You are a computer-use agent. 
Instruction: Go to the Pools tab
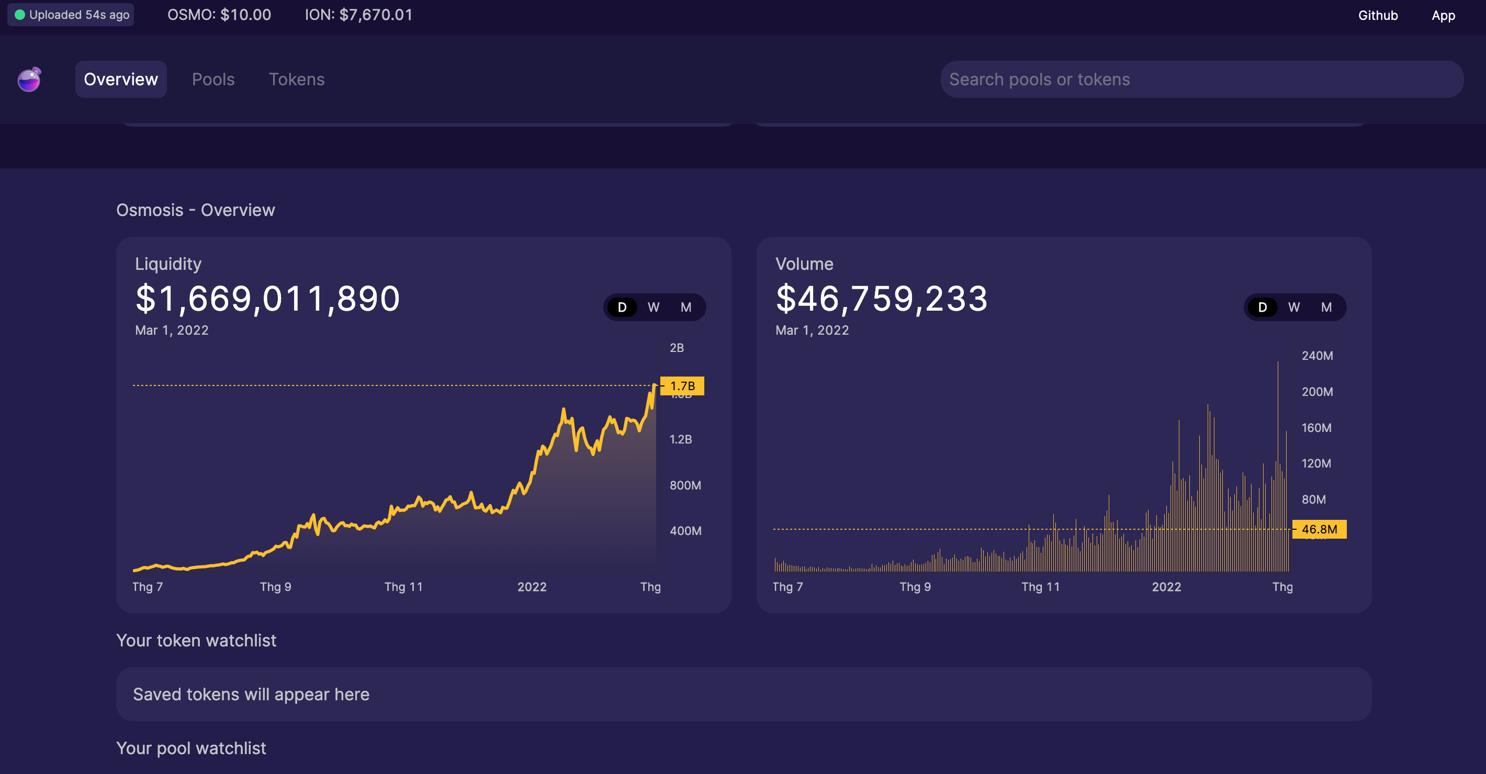click(213, 79)
